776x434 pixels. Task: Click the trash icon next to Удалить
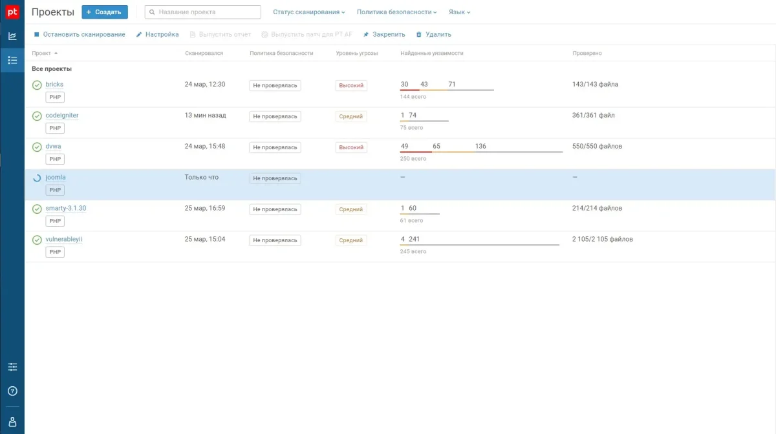(x=418, y=34)
